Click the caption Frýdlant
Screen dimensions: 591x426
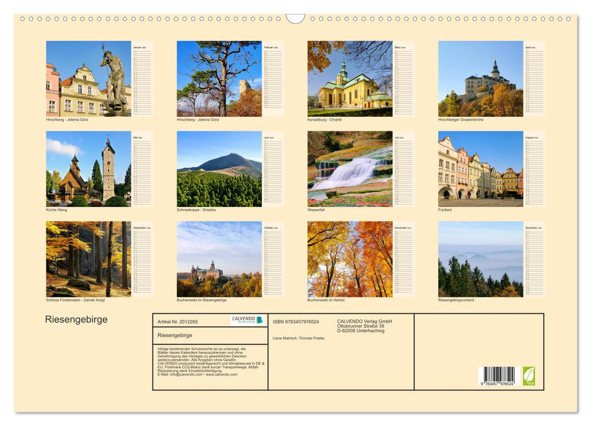click(444, 209)
